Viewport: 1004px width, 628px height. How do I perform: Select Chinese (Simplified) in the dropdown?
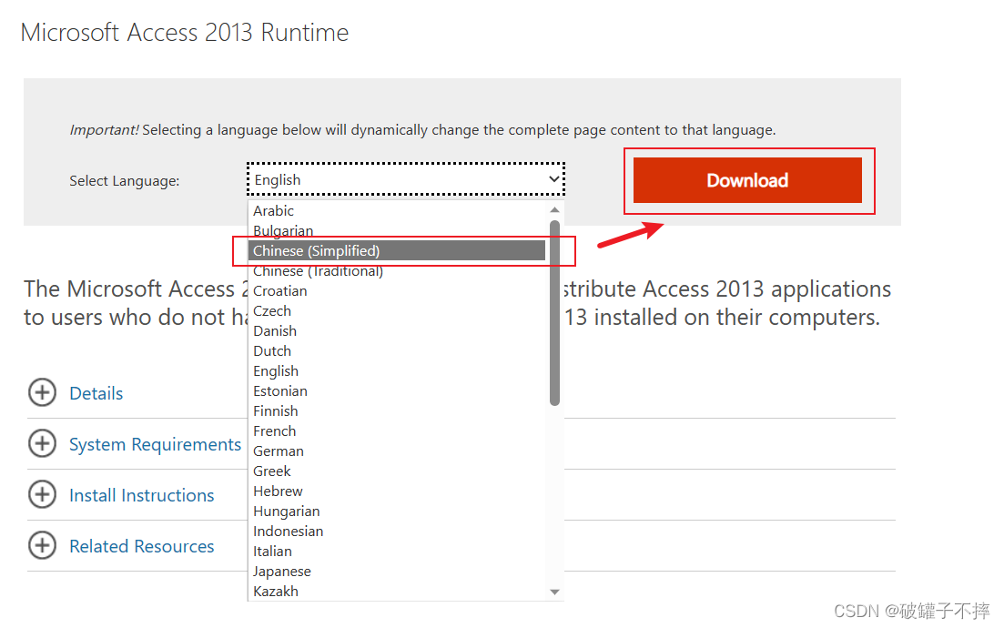(397, 251)
